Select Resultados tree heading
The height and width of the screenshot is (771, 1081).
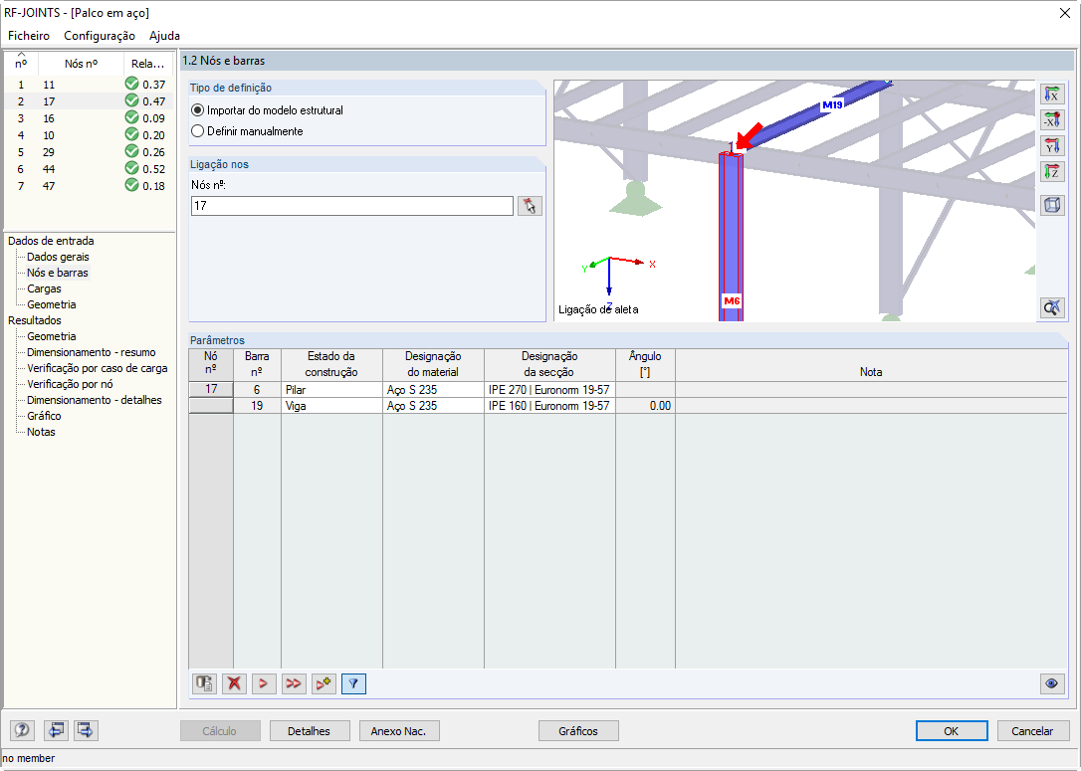click(35, 320)
